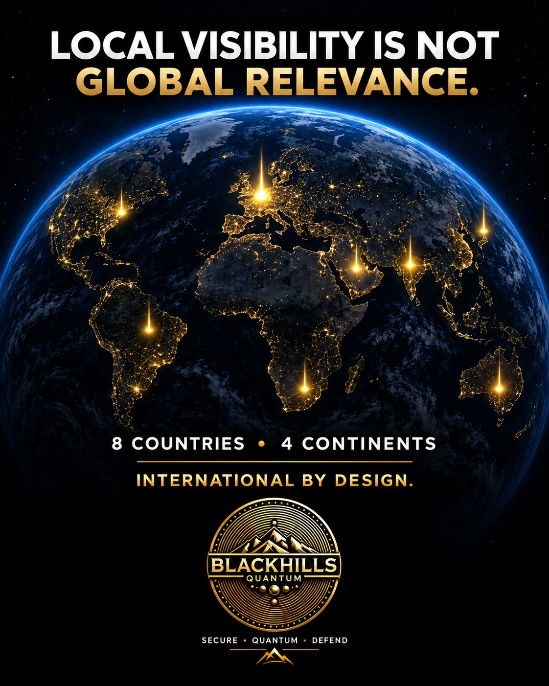Click 'QUANTUM' in the footer motto line
The image size is (549, 686).
274,640
